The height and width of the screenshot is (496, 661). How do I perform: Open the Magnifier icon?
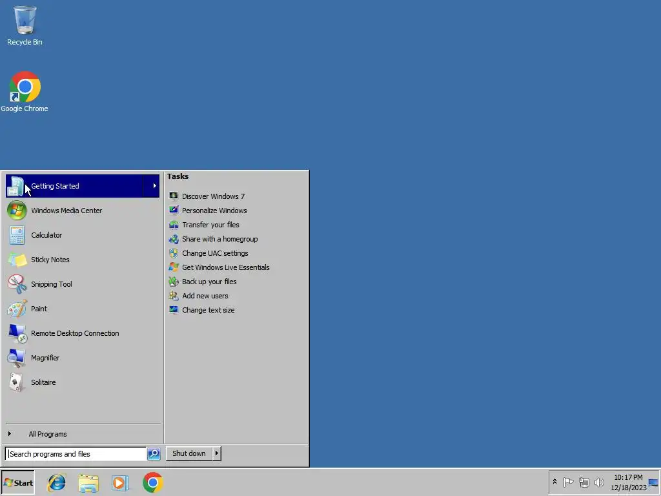coord(17,358)
